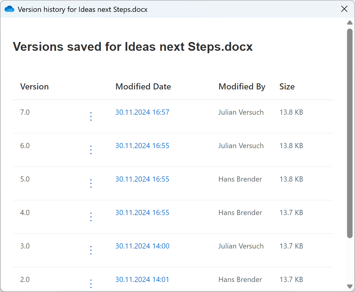Click the scrollbar up arrow
The height and width of the screenshot is (292, 355).
(350, 23)
